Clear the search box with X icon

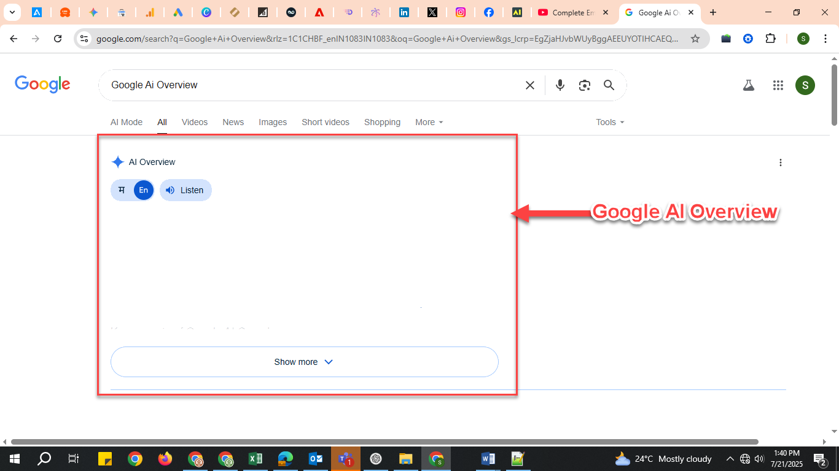point(530,85)
